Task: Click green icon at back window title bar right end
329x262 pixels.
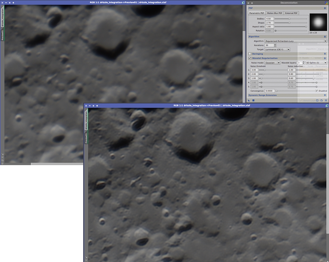Action: (x=243, y=3)
